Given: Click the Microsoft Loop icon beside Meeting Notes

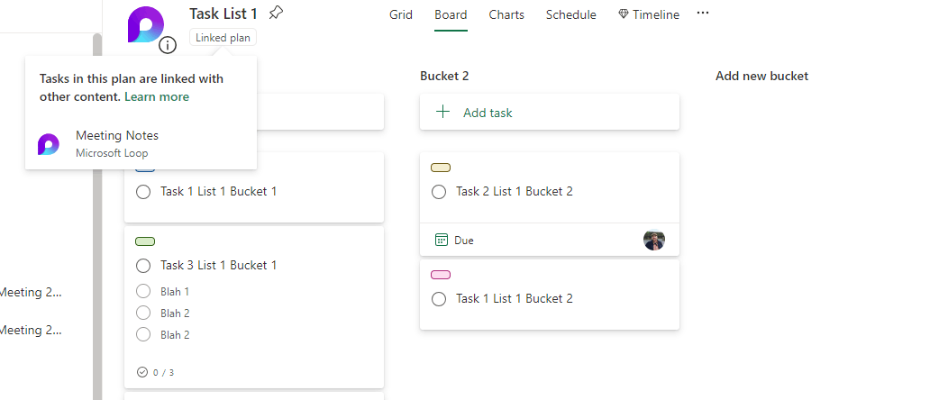Looking at the screenshot, I should (x=49, y=144).
